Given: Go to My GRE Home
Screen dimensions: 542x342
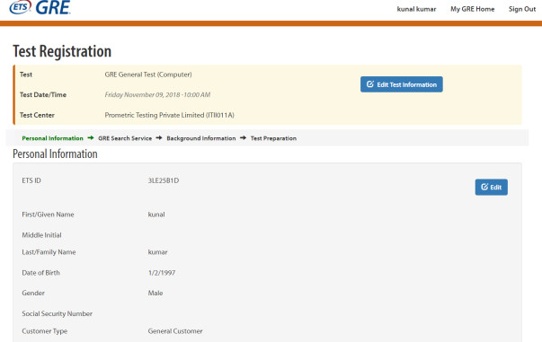Looking at the screenshot, I should point(472,9).
